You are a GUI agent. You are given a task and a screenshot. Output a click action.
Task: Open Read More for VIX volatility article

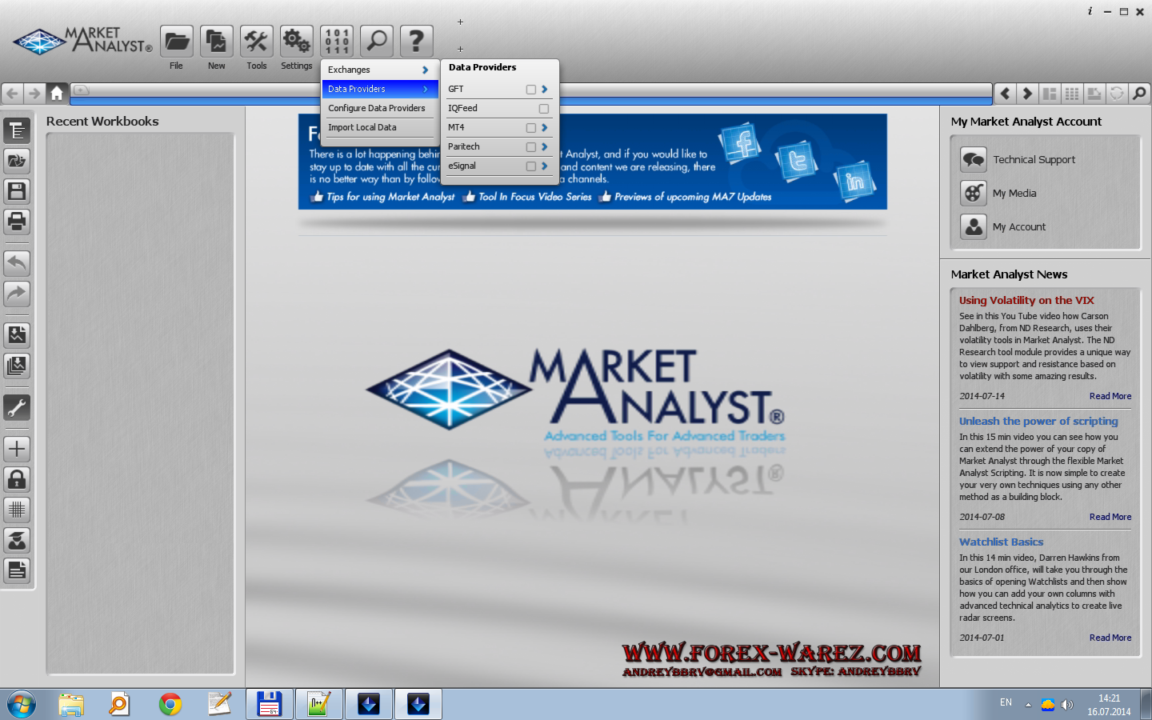[1110, 396]
